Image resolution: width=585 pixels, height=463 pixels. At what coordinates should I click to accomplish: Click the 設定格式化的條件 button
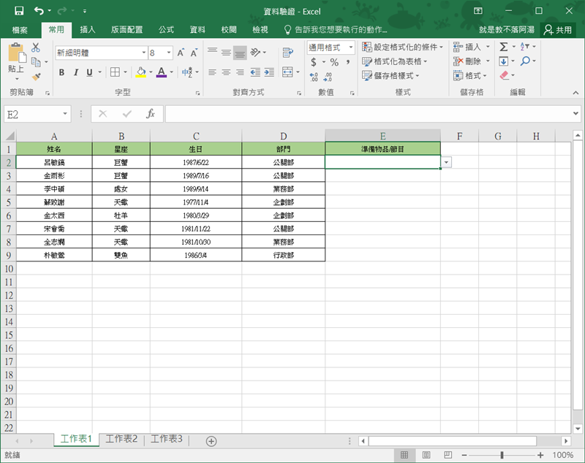tap(404, 47)
